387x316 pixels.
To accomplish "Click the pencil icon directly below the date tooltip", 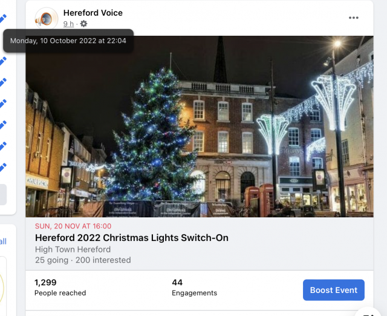I will tap(3, 61).
